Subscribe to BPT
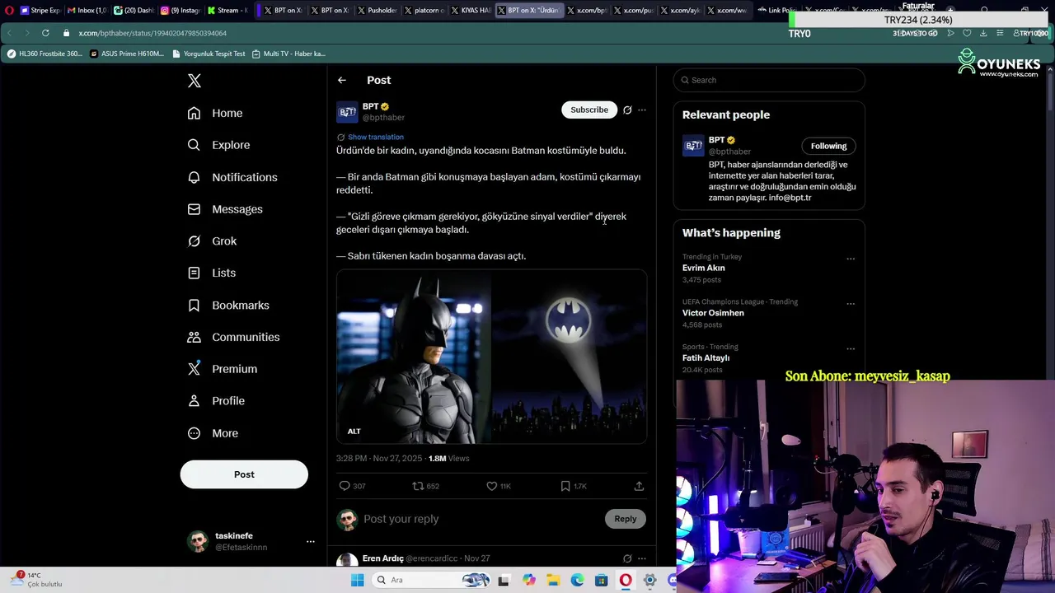The height and width of the screenshot is (593, 1055). pos(589,110)
